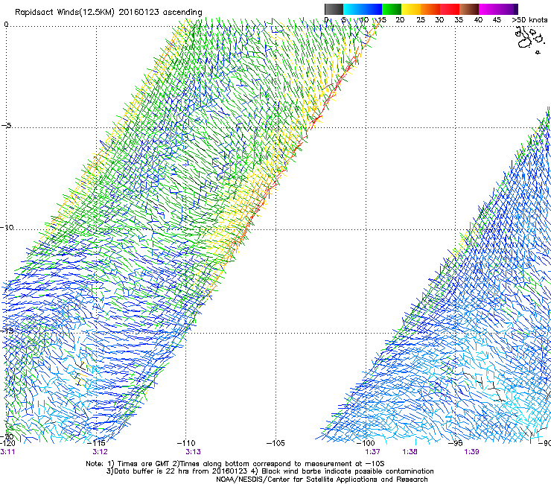Click legend scale number 30

tap(439, 20)
